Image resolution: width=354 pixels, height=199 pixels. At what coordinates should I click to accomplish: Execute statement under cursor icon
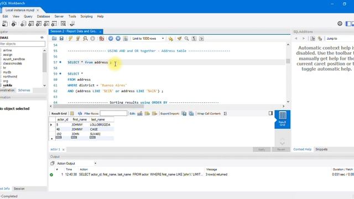pyautogui.click(x=78, y=39)
